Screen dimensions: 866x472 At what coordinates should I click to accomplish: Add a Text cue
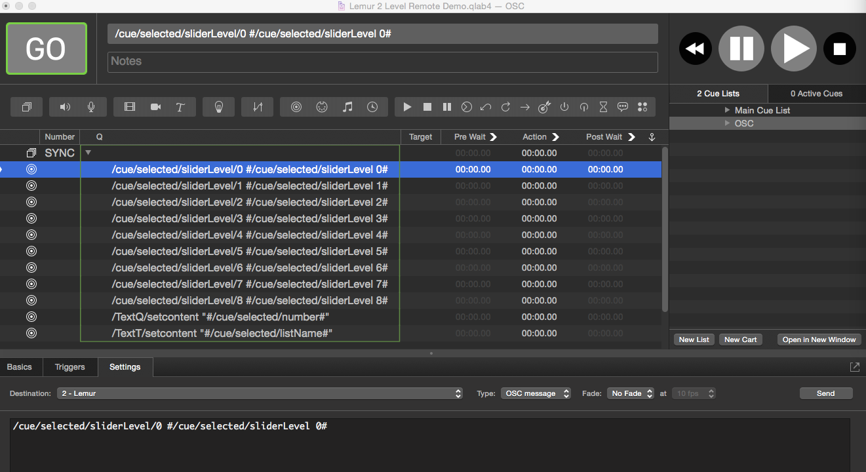click(x=180, y=107)
